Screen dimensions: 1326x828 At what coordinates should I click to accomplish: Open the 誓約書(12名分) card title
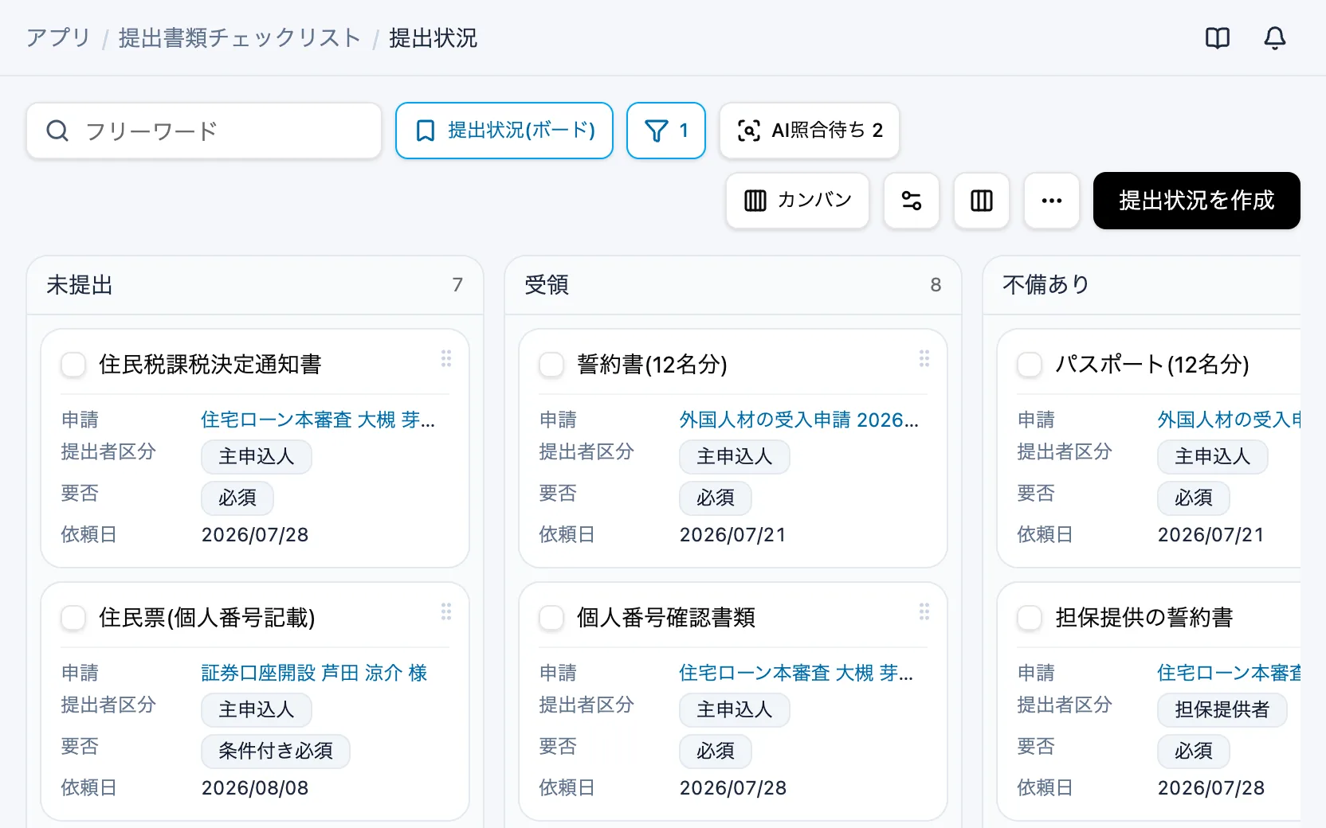[652, 365]
